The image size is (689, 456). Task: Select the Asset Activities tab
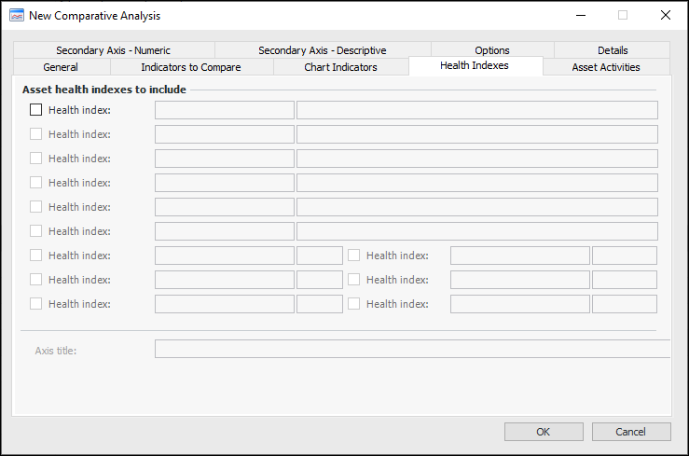(606, 67)
